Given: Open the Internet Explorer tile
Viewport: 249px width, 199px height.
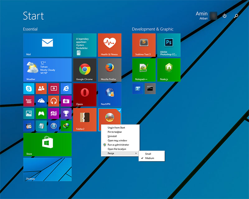Looking at the screenshot, I should tap(66, 89).
